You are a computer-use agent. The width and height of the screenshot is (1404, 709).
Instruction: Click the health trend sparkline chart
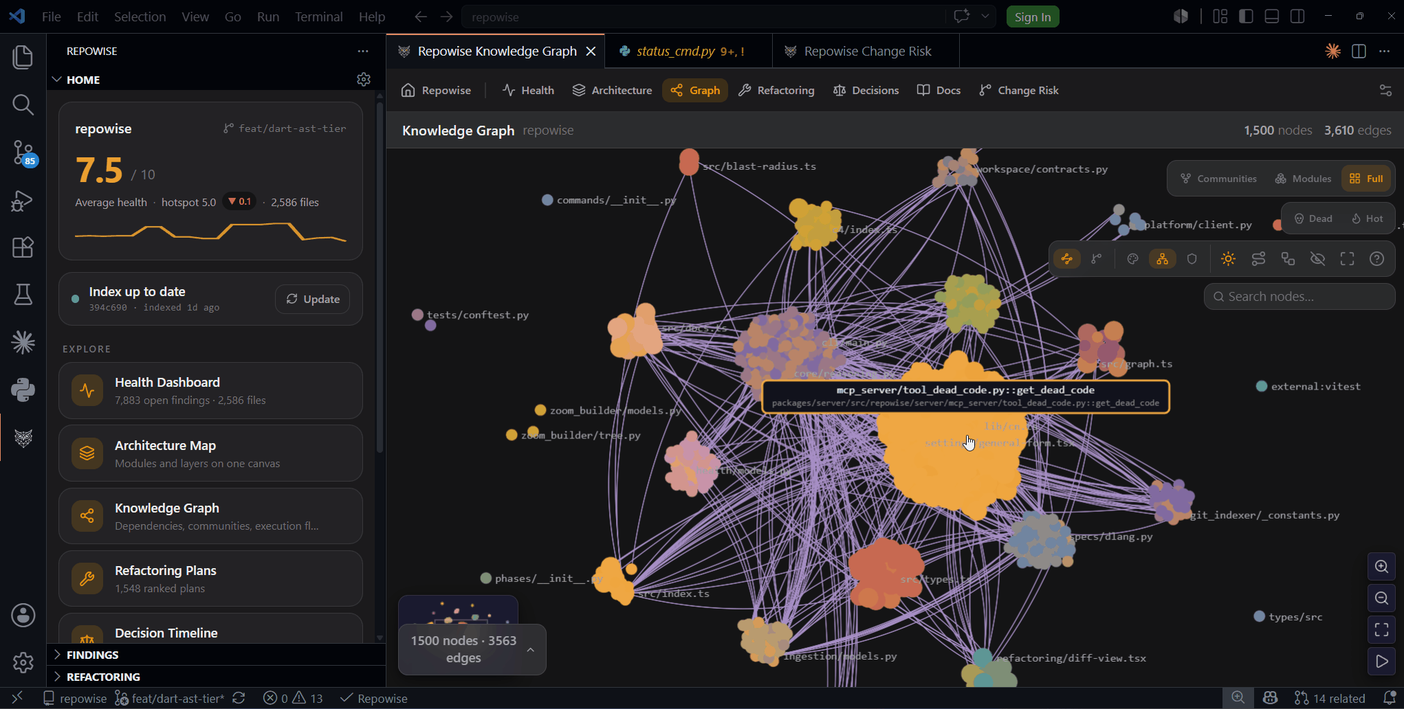point(210,232)
